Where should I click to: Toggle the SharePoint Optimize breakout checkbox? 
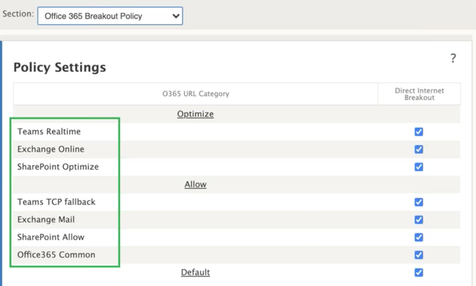click(x=419, y=167)
